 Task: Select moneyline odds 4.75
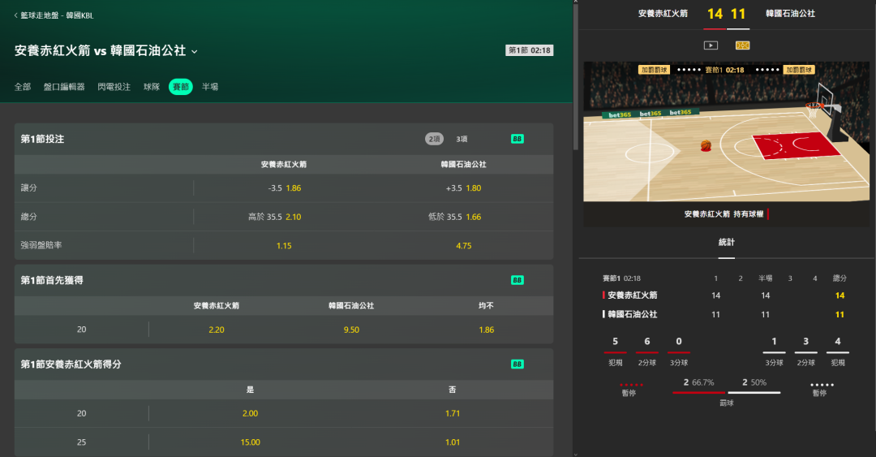click(x=464, y=246)
